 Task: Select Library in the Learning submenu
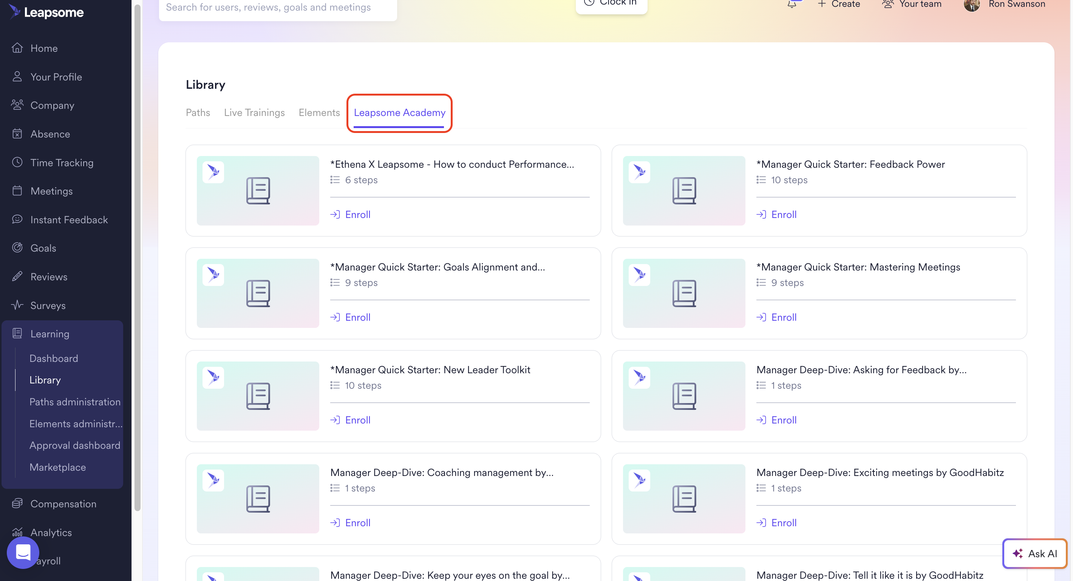tap(45, 380)
